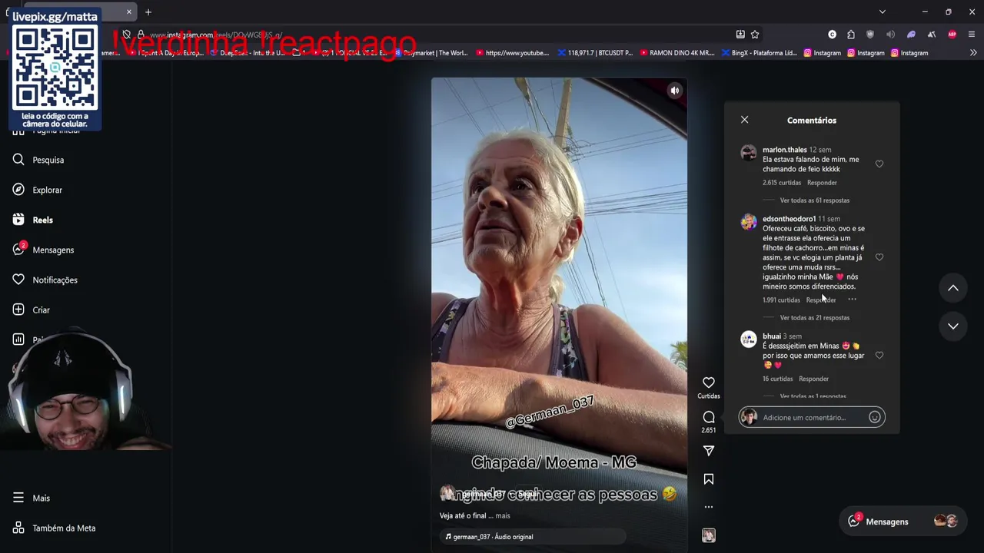
Task: Open edsontheodoro1 profile name
Action: [x=789, y=219]
